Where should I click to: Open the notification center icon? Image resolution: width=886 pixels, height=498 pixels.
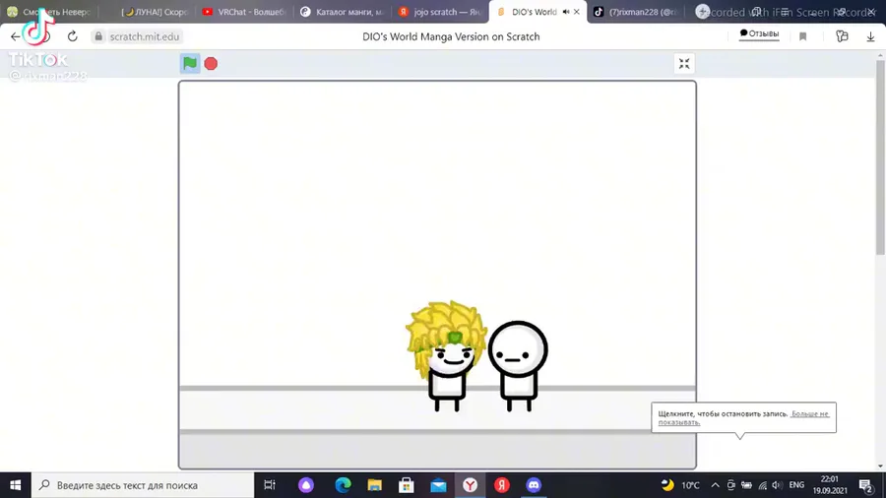(865, 485)
